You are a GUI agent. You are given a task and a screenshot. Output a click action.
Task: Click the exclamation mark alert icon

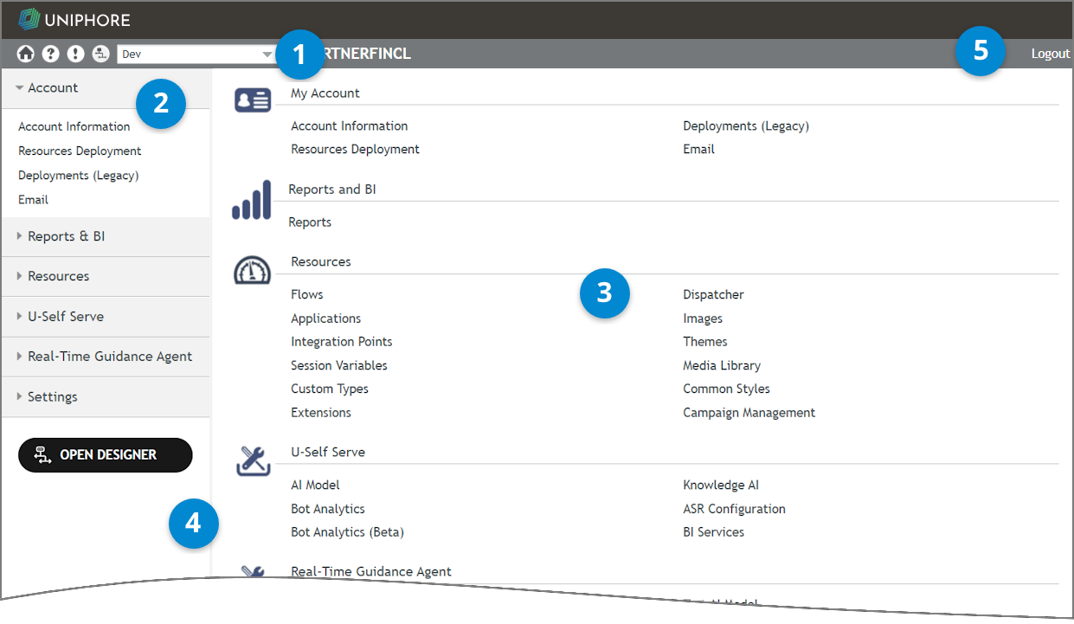[x=76, y=54]
